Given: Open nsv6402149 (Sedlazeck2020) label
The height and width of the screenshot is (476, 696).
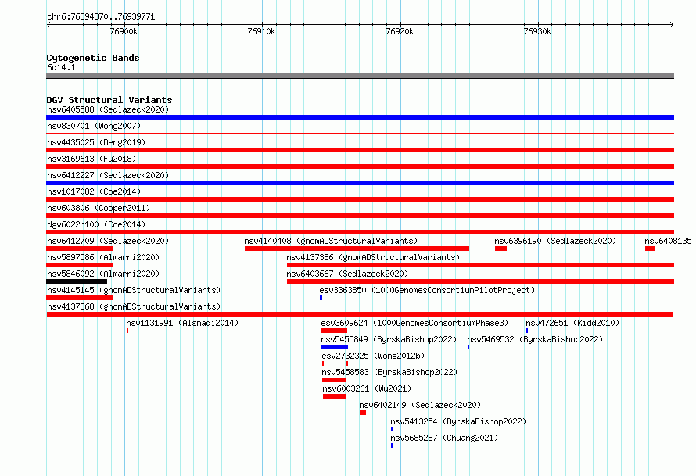Looking at the screenshot, I should (420, 405).
